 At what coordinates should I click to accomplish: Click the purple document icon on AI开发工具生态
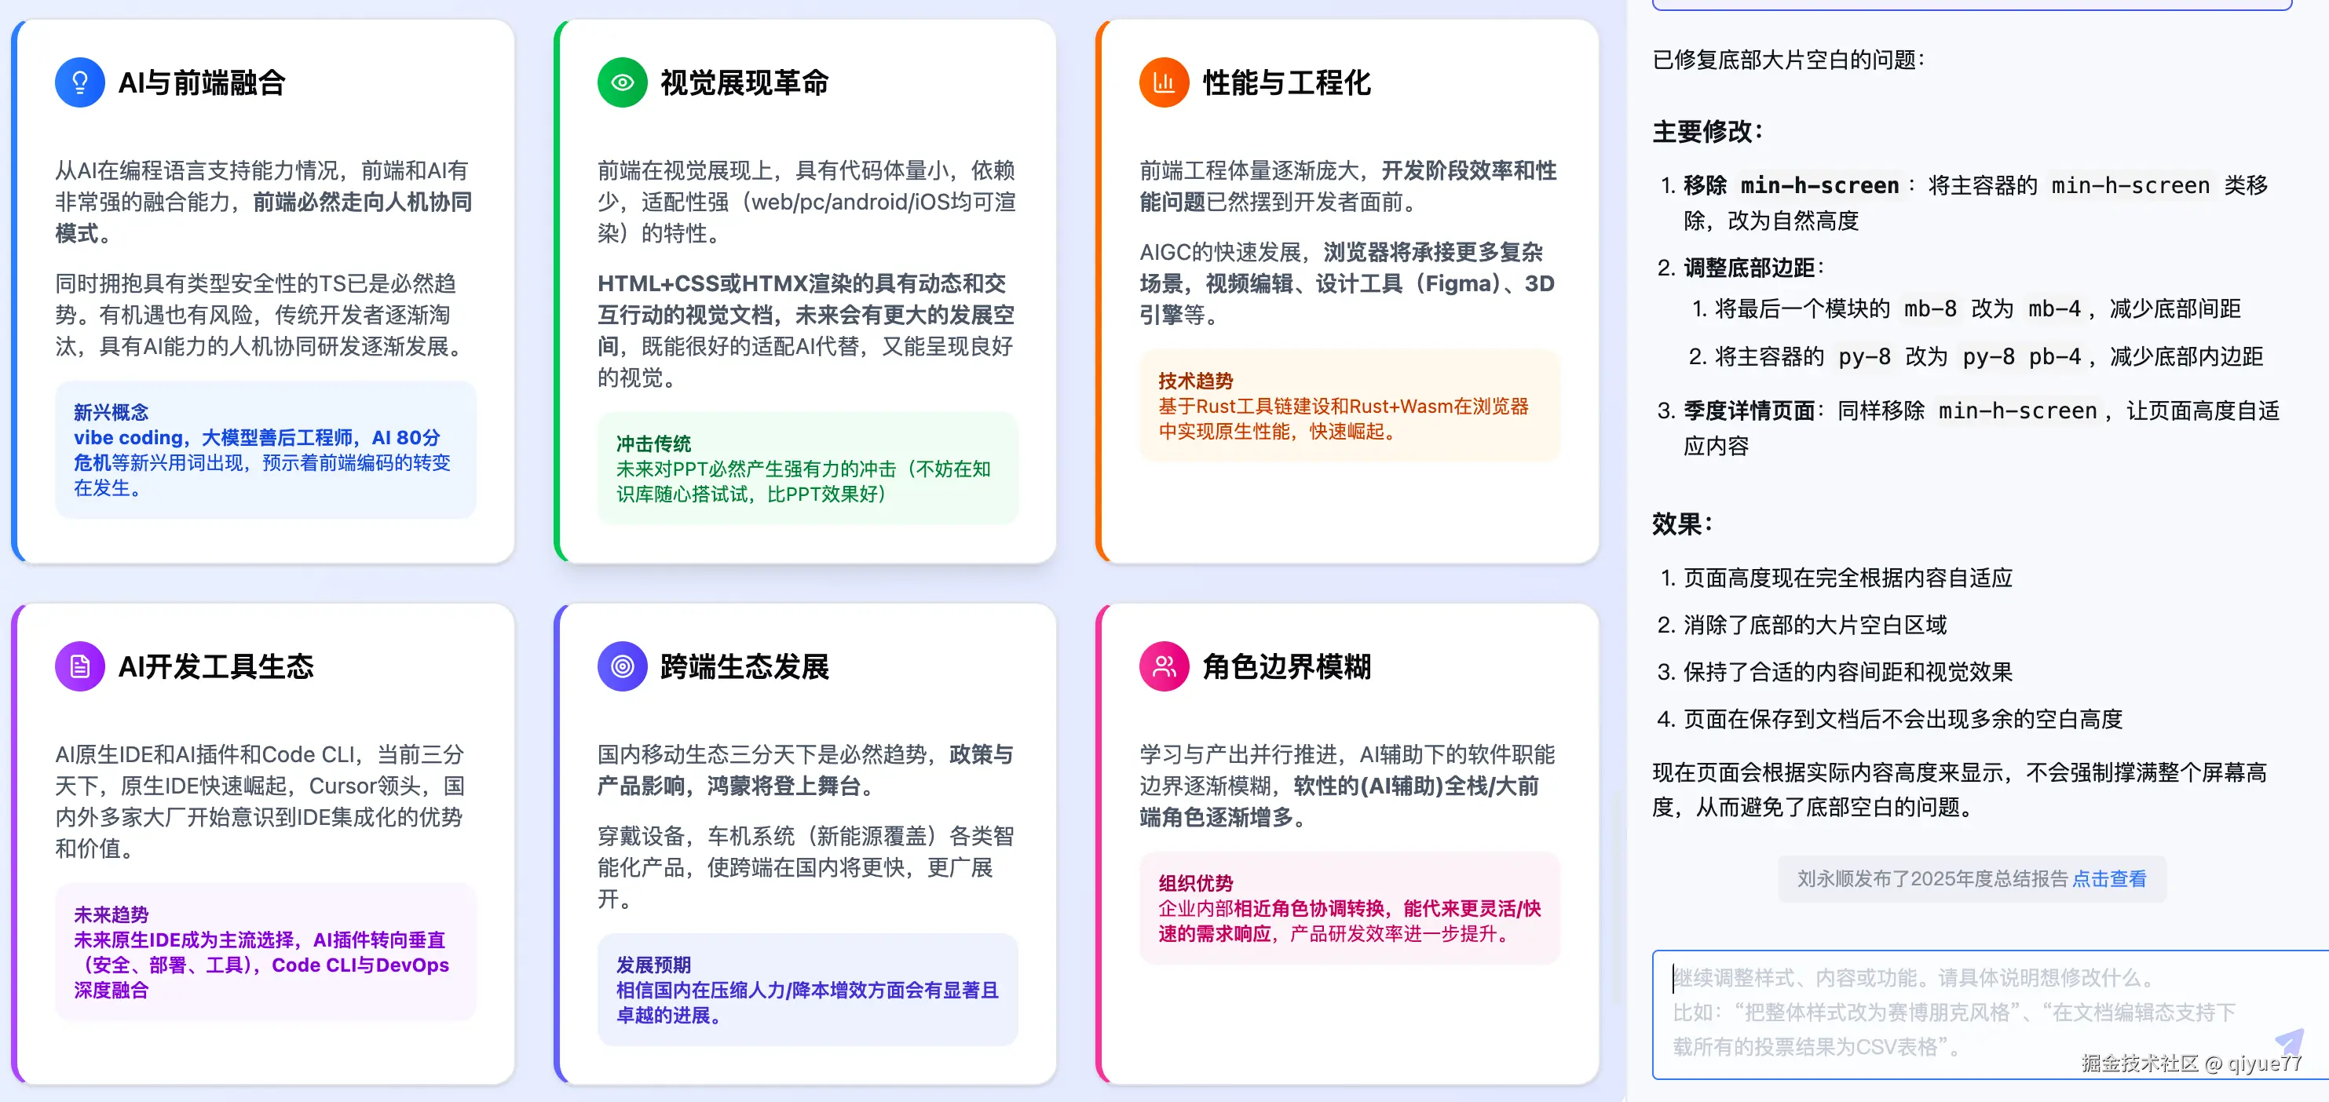tap(79, 666)
